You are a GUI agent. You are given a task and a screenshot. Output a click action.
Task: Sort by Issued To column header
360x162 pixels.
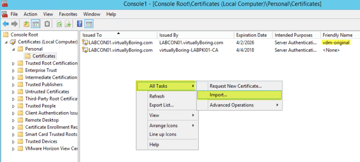(119, 35)
